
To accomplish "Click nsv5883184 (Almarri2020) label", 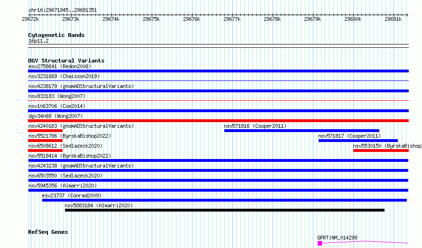I will point(99,205).
